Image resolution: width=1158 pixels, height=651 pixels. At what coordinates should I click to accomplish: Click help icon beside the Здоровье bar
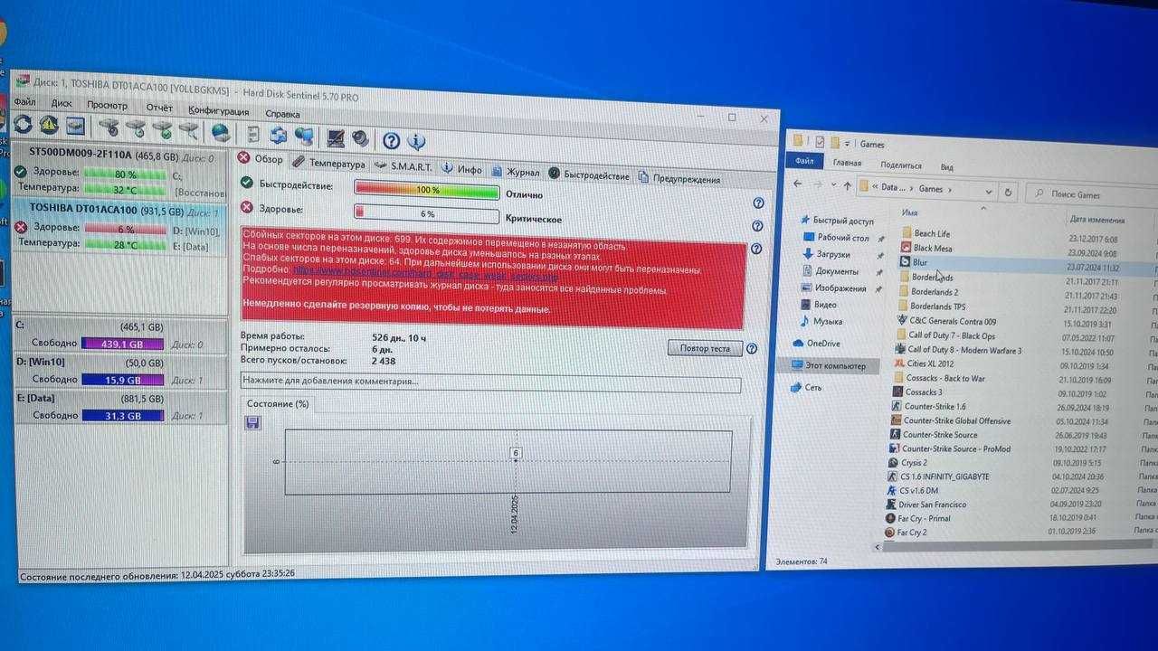(x=757, y=226)
